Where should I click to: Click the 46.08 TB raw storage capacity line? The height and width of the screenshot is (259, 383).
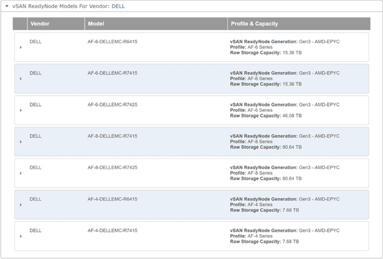point(266,116)
